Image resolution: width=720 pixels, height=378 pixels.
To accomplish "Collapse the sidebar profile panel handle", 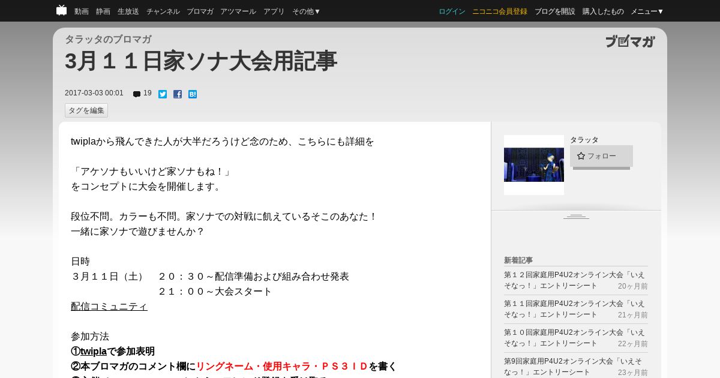I will (576, 216).
